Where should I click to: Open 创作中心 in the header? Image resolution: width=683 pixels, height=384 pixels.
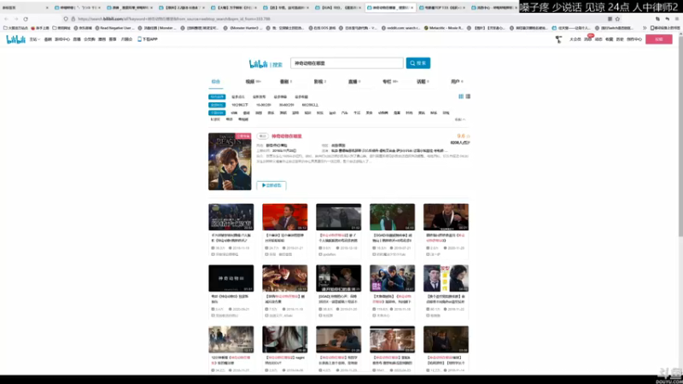click(634, 39)
